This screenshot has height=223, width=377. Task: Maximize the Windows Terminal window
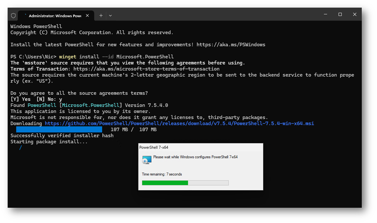pos(340,15)
